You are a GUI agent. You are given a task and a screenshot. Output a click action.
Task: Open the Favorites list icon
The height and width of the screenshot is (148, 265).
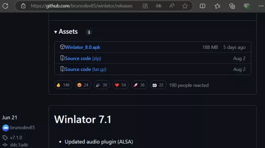[217, 6]
